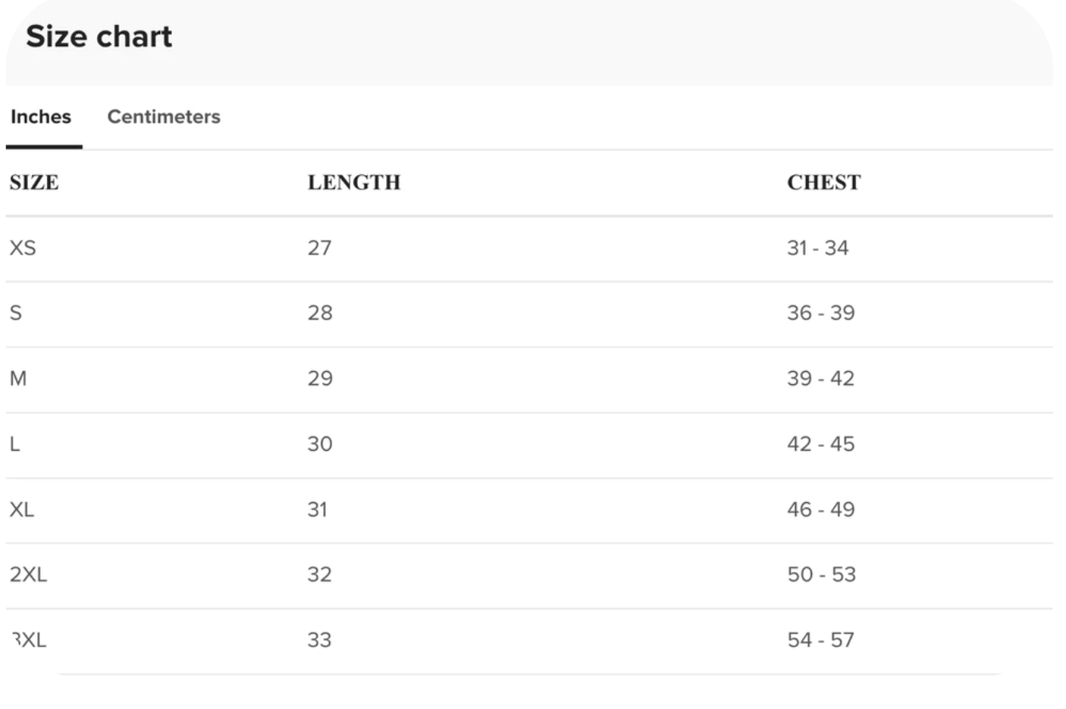Click chest range 46 - 49

click(x=821, y=509)
